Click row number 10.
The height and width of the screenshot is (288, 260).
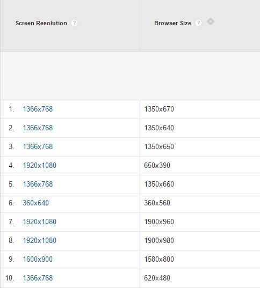click(x=10, y=278)
